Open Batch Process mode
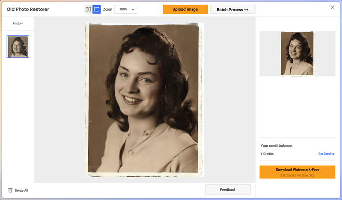Image resolution: width=342 pixels, height=200 pixels. coord(233,9)
